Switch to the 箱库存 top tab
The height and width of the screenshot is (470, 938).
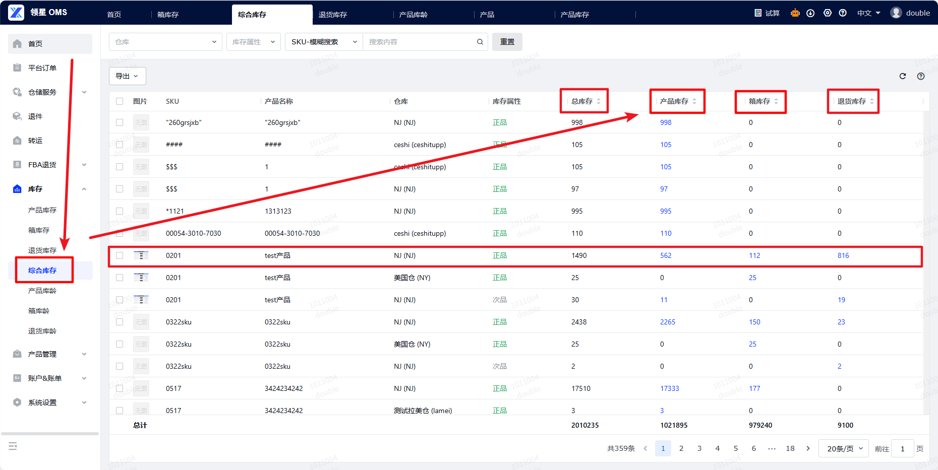168,15
